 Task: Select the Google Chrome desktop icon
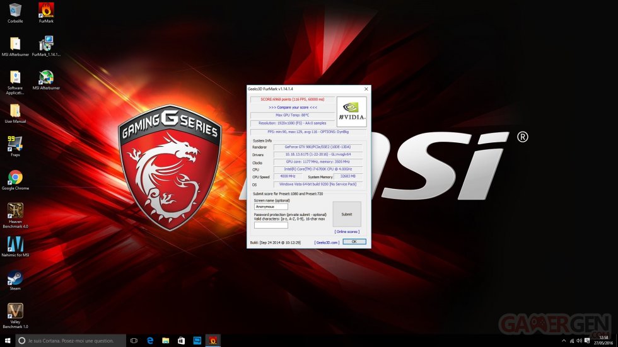15,180
